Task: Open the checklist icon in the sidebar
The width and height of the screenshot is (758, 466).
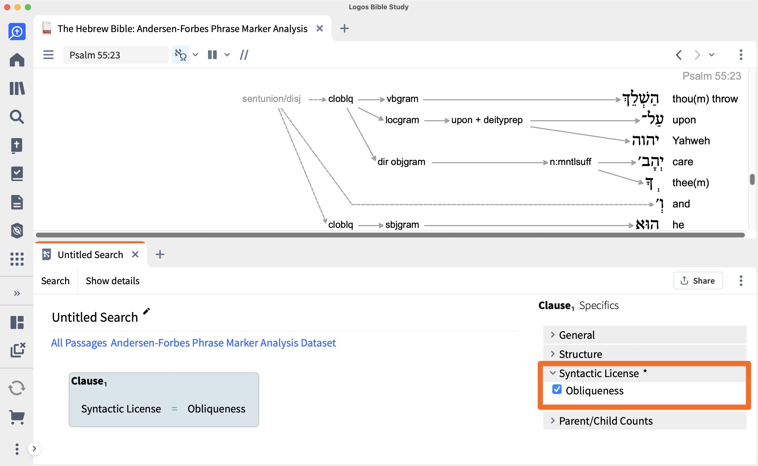Action: pyautogui.click(x=17, y=174)
